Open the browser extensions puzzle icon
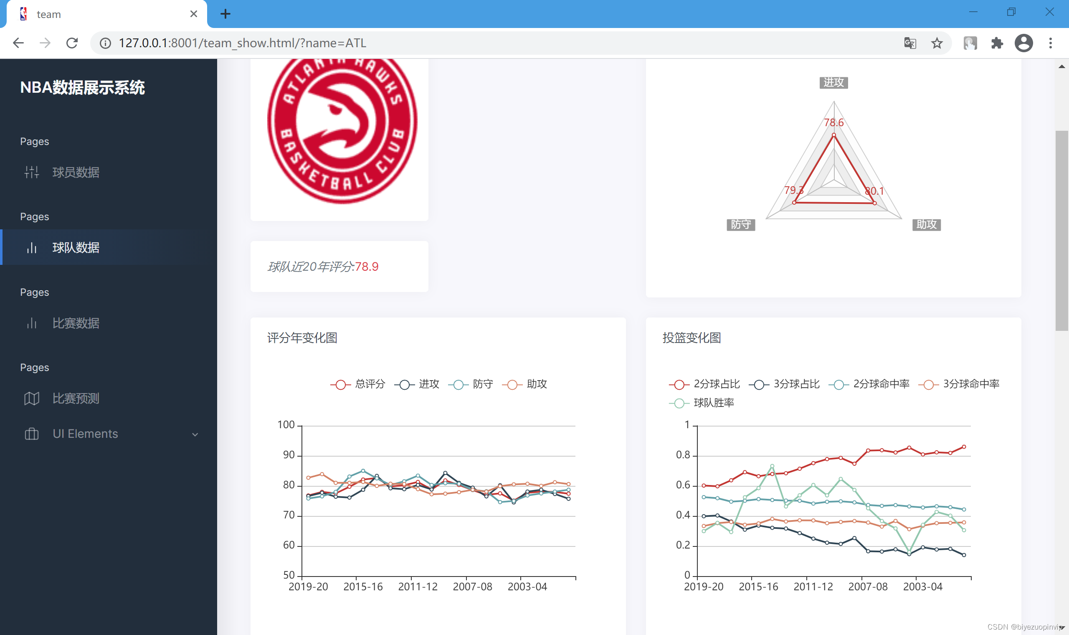 coord(997,43)
